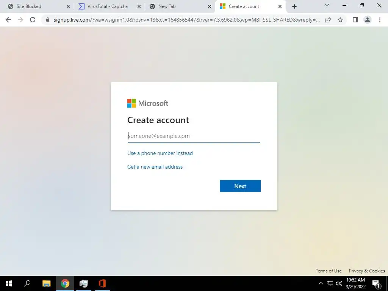The width and height of the screenshot is (388, 291).
Task: Open Microsoft Office from taskbar
Action: tap(102, 283)
